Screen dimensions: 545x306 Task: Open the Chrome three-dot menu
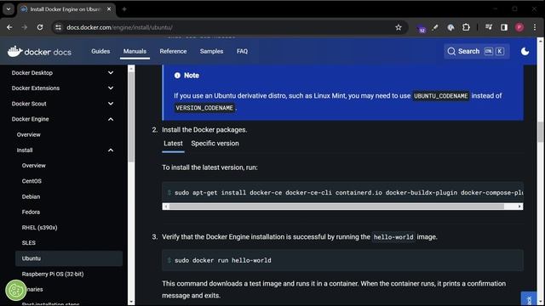point(535,27)
